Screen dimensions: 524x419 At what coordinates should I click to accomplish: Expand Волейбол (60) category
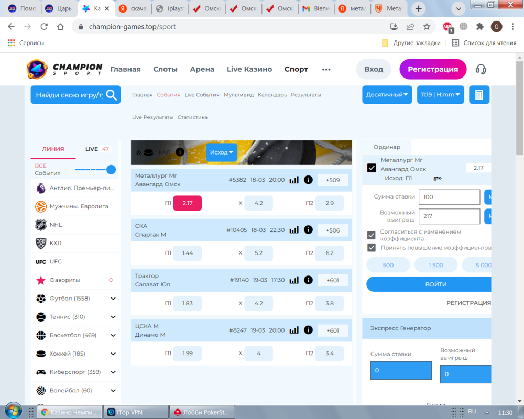click(113, 390)
